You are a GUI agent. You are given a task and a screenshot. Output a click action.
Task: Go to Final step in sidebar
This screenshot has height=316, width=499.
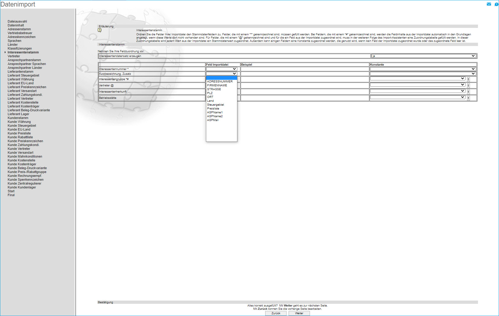pyautogui.click(x=11, y=195)
